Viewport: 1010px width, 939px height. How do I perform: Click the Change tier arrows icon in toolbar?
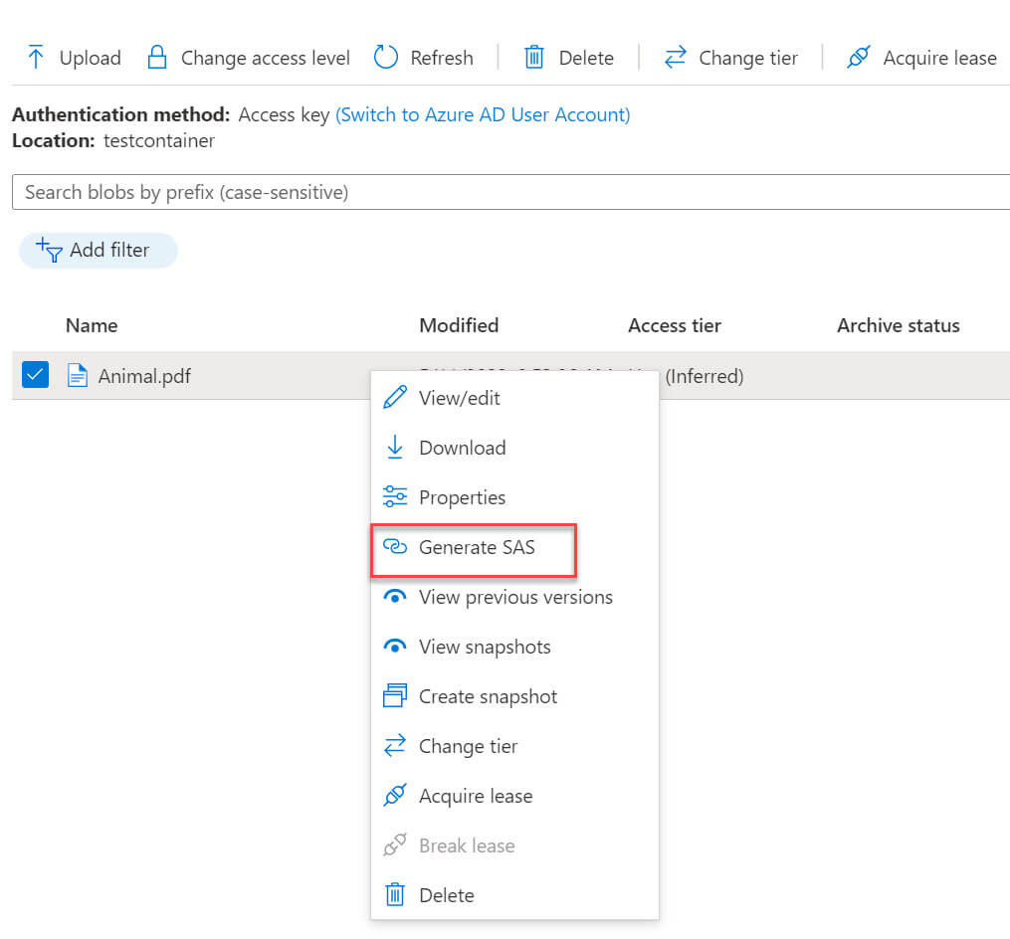[675, 57]
